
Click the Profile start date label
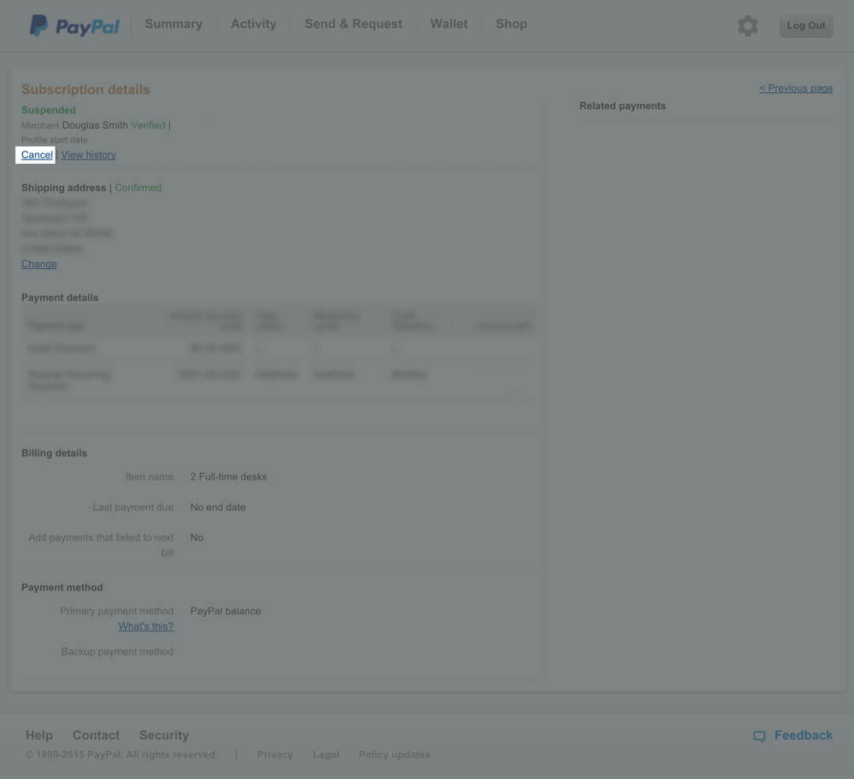55,140
